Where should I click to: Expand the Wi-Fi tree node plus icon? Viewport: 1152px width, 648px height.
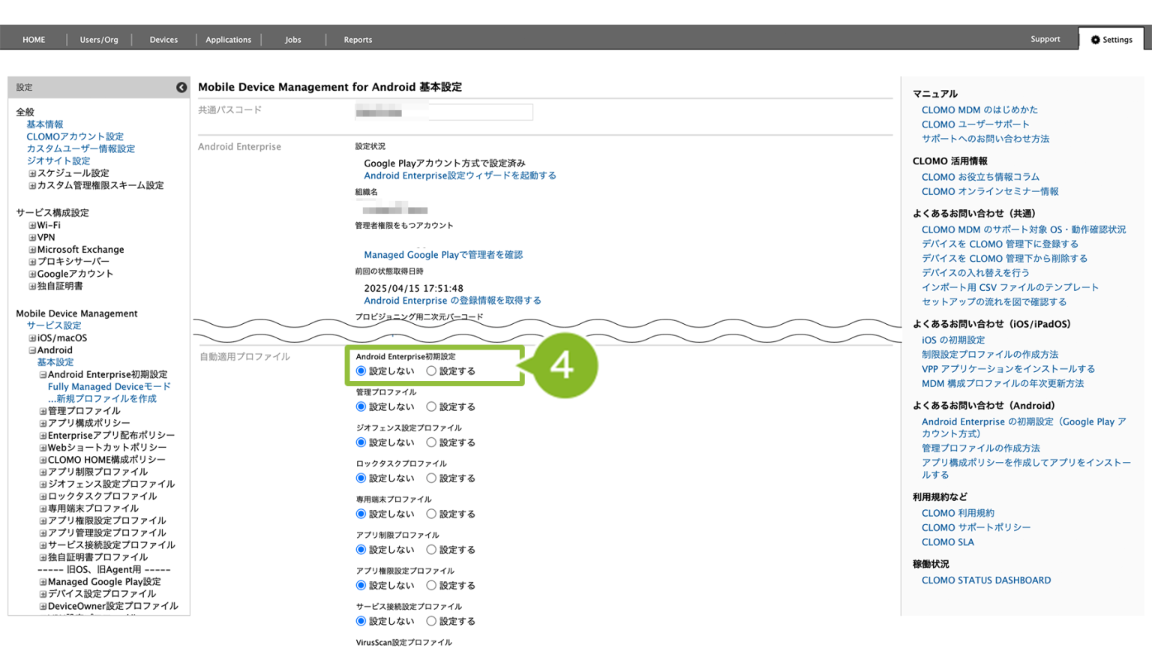32,225
